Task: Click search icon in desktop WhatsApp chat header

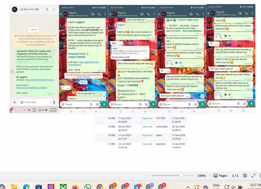Action: click(47, 9)
